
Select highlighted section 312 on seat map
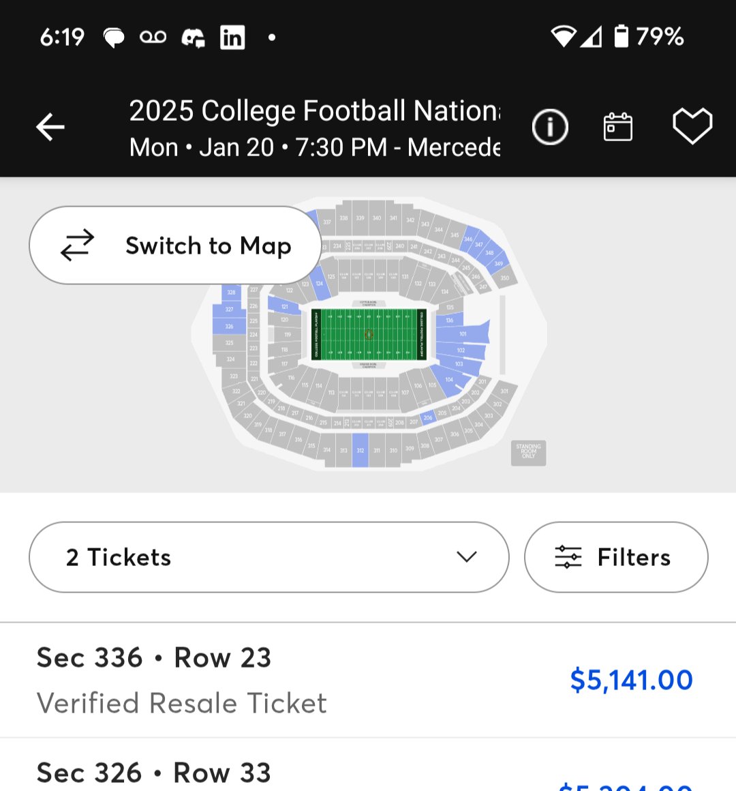point(360,450)
